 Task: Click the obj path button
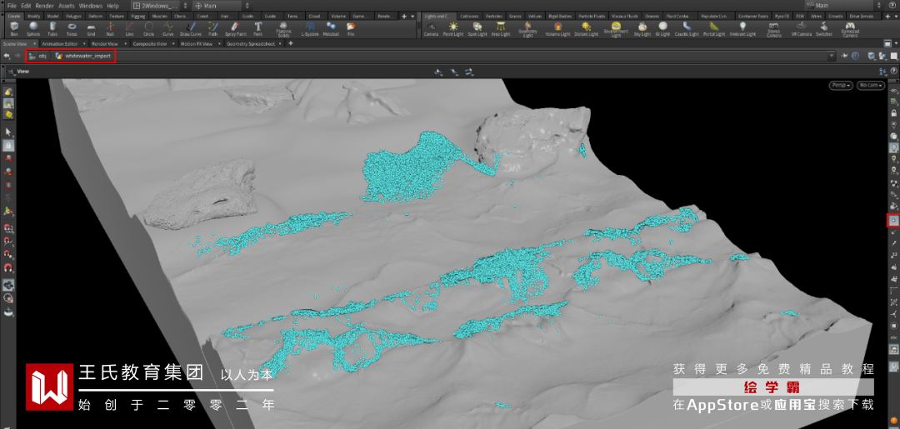(37, 56)
